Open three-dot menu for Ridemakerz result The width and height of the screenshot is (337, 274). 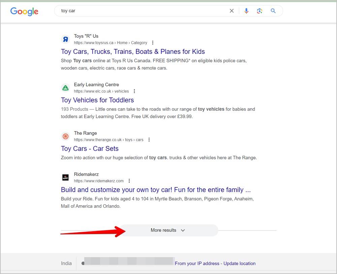pos(129,181)
